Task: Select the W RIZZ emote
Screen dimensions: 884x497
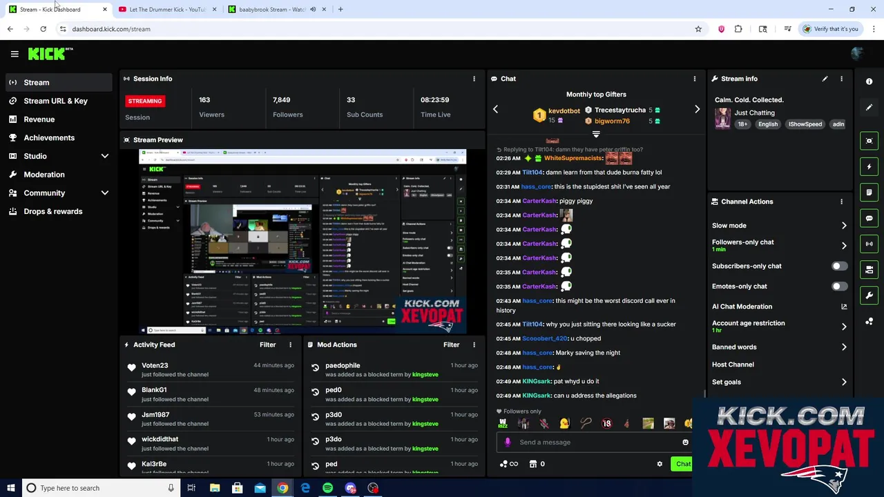Action: [503, 423]
